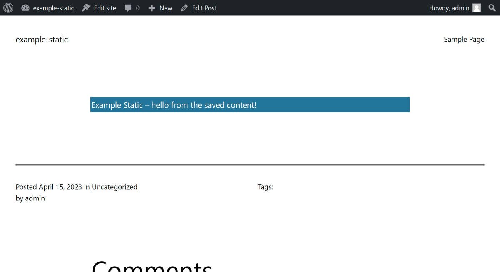500x272 pixels.
Task: Open the Sample Page navigation link
Action: pyautogui.click(x=464, y=39)
